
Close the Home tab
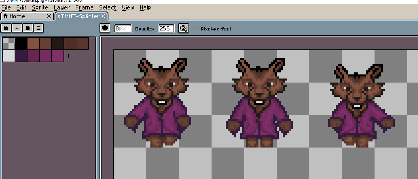click(x=49, y=16)
